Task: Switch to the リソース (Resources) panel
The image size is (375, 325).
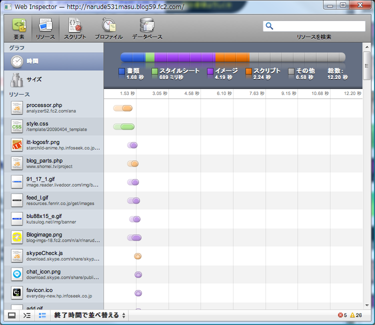Action: pyautogui.click(x=45, y=28)
